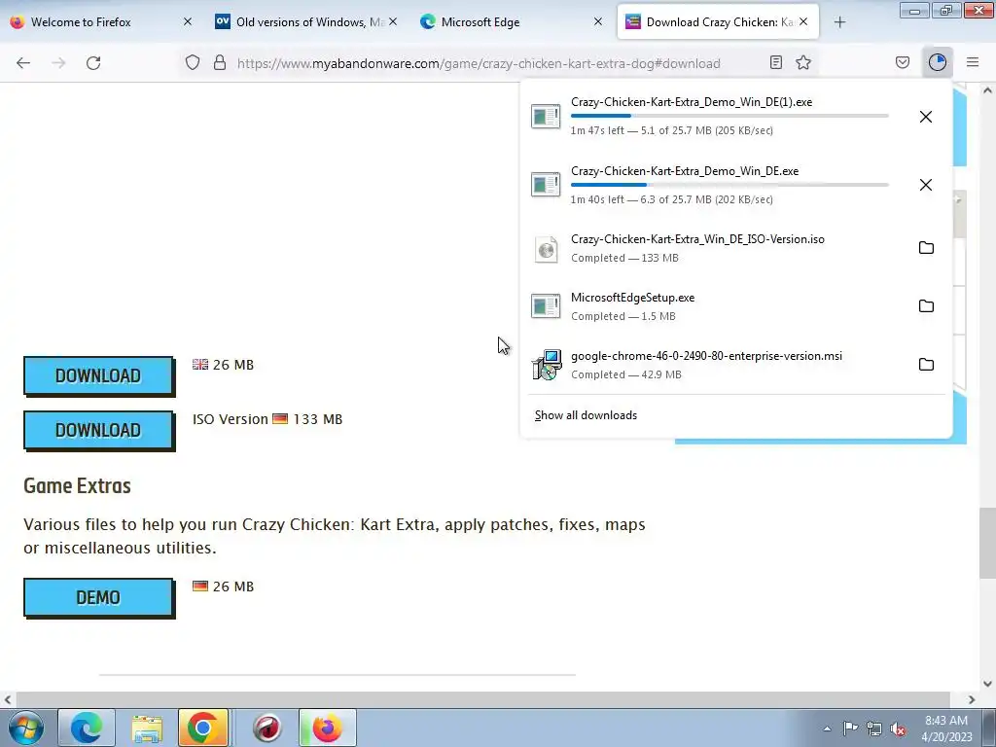Switch to Old versions of Windows tab
996x747 pixels.
click(306, 21)
